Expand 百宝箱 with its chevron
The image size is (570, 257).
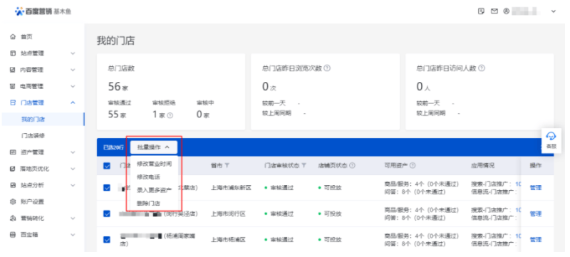tap(73, 235)
